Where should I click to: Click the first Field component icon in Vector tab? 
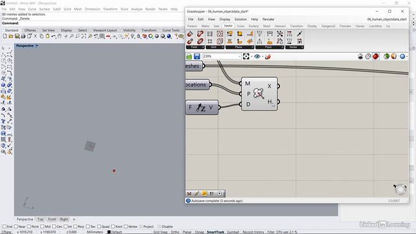point(190,34)
